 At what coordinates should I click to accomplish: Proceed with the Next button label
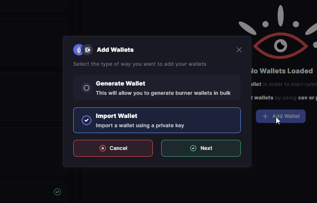[x=206, y=148]
